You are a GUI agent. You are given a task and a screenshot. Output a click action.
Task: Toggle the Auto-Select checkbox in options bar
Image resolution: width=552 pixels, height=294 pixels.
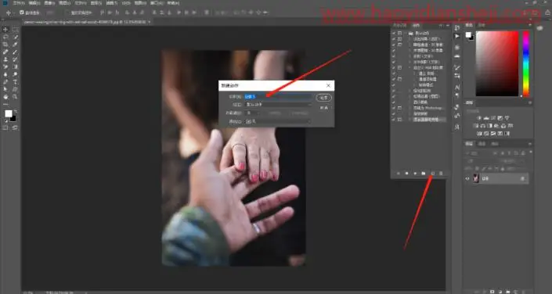click(22, 13)
